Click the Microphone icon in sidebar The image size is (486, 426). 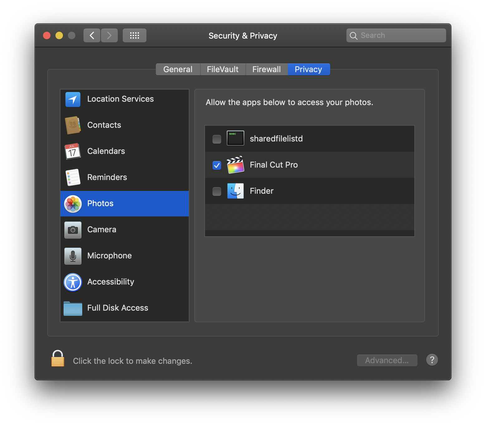73,256
